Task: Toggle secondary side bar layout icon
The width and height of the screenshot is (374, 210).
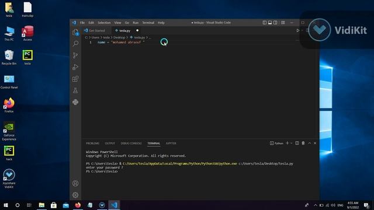Action: (275, 23)
